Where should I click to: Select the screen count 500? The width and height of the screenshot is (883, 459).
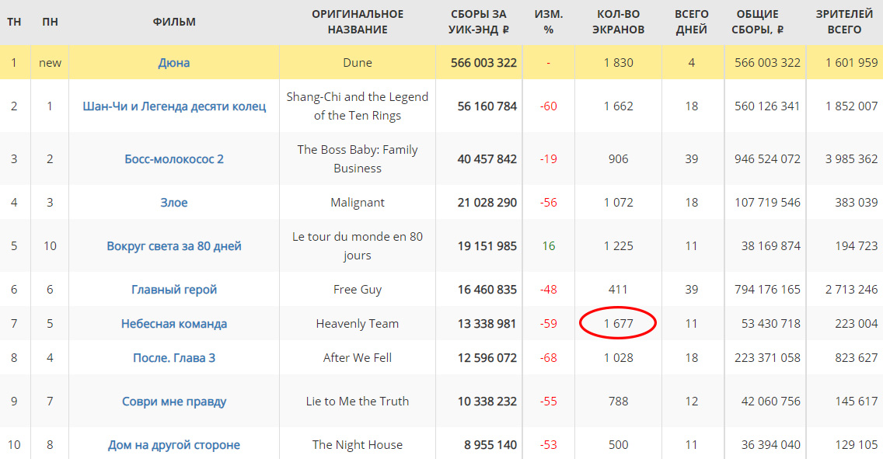618,444
